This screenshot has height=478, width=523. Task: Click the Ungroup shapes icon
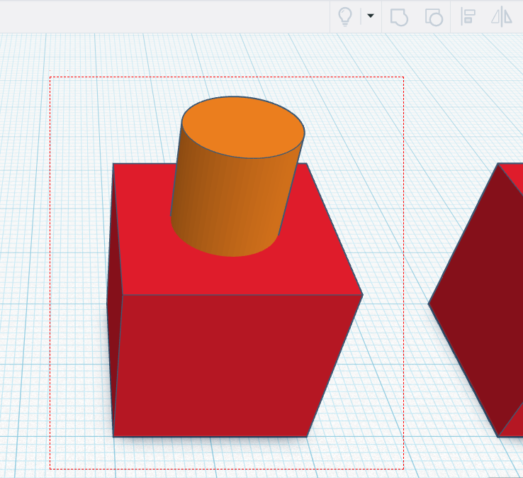(x=433, y=17)
